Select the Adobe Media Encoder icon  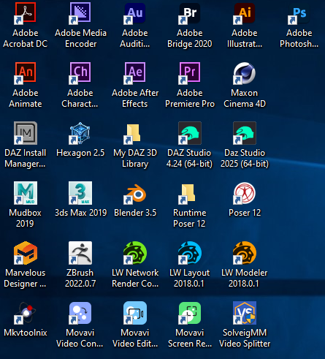point(80,13)
